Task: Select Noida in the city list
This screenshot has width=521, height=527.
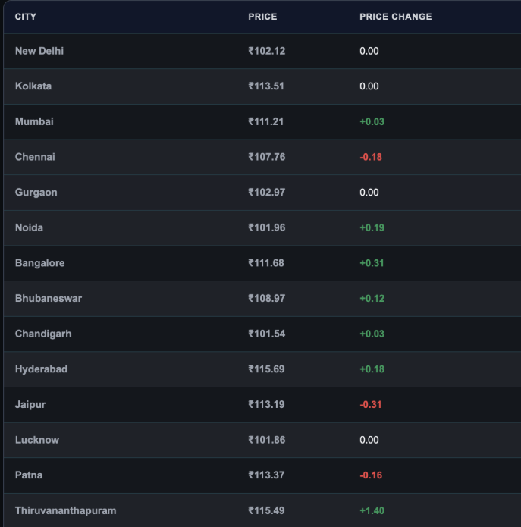Action: (30, 228)
